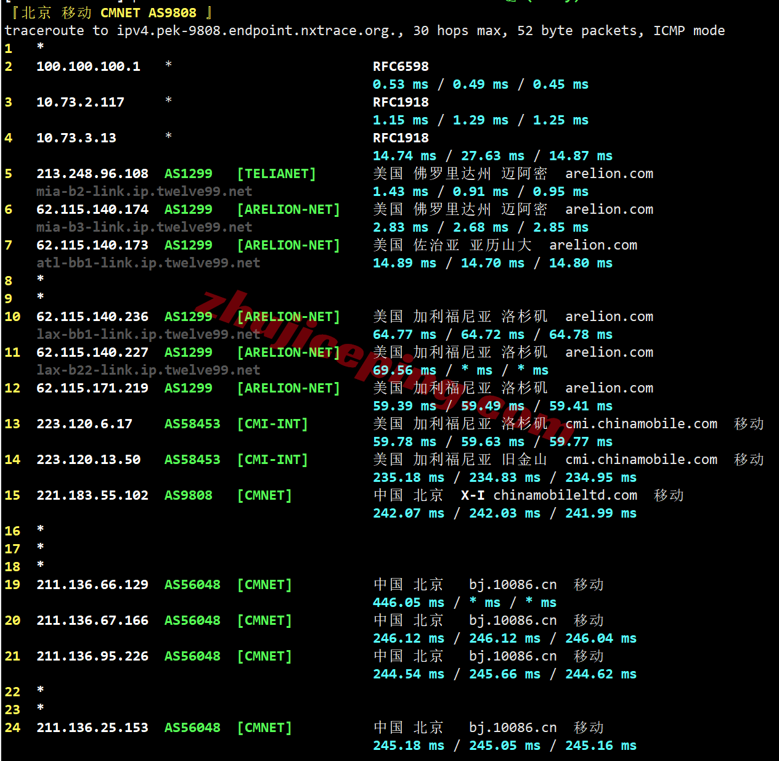
Task: Click the '美国 佐治亚 亚历山大' location text
Action: click(x=452, y=245)
